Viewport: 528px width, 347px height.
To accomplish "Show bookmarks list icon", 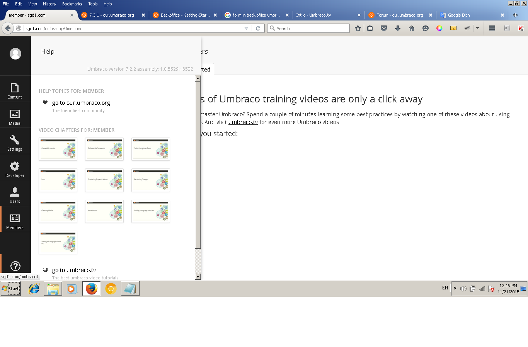I will [x=370, y=28].
